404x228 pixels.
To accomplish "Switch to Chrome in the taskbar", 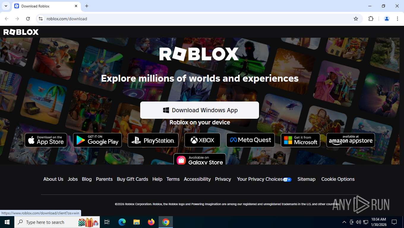I will tap(166, 222).
